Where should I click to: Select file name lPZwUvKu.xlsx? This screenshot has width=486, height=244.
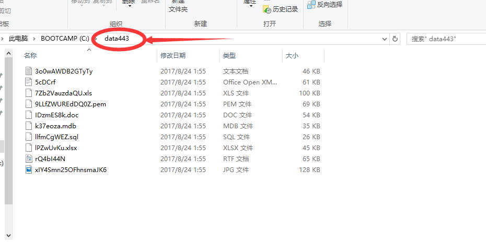pos(56,148)
